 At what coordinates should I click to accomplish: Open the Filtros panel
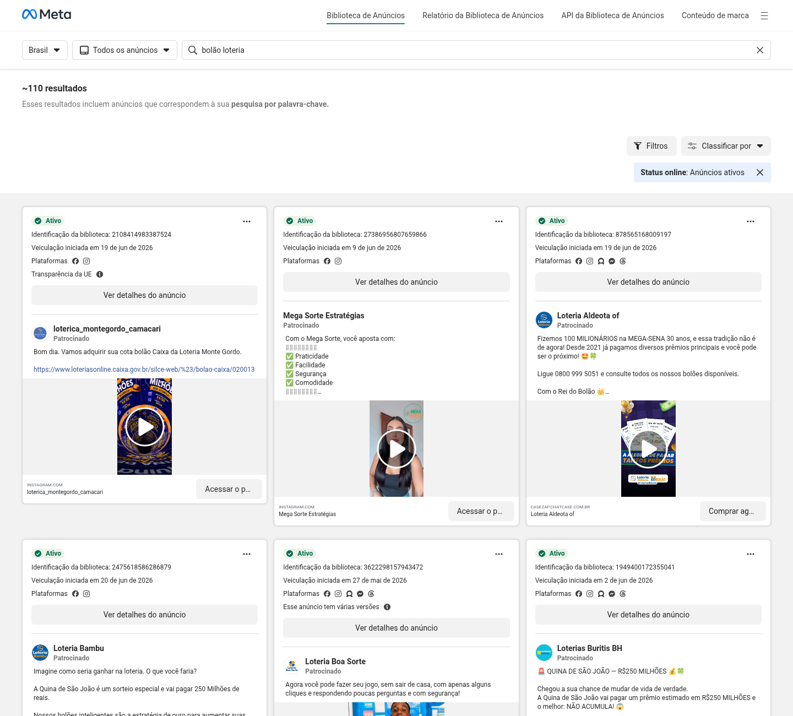[651, 146]
